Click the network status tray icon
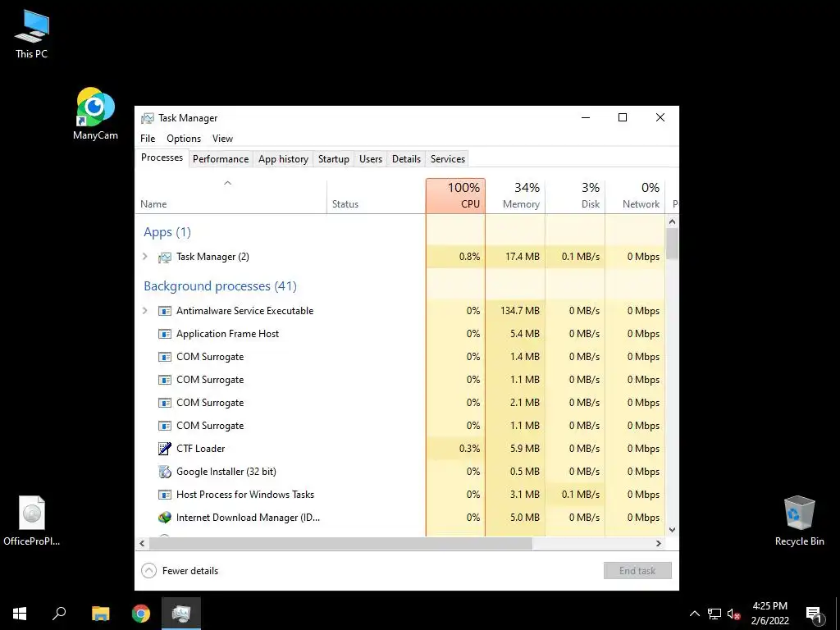 pyautogui.click(x=714, y=614)
